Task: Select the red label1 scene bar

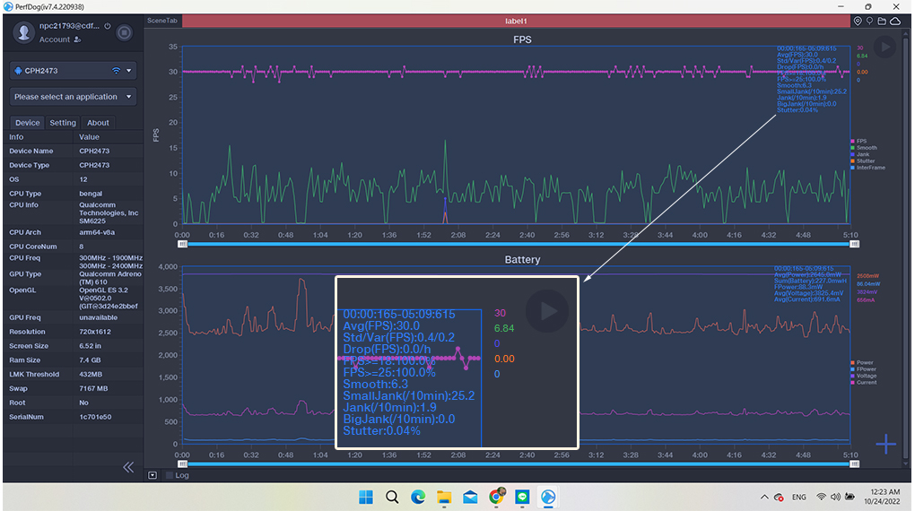Action: [x=516, y=21]
